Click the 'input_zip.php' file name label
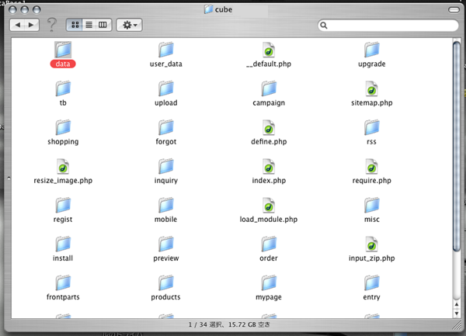Image resolution: width=466 pixels, height=336 pixels. (371, 258)
